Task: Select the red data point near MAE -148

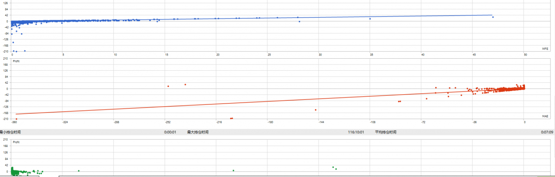Action: pyautogui.click(x=315, y=110)
